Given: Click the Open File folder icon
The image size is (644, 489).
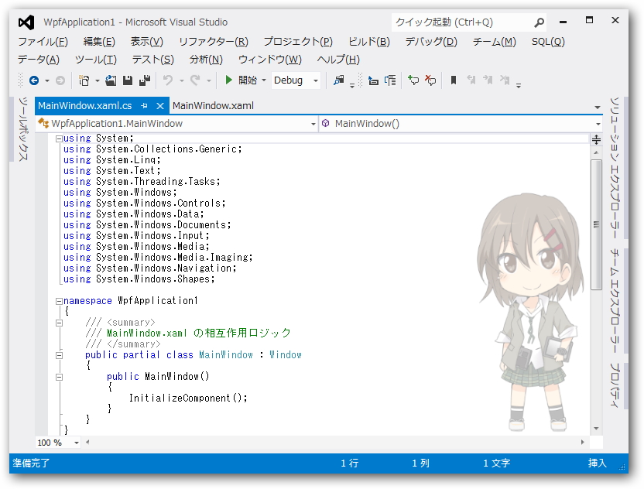Looking at the screenshot, I should click(x=111, y=80).
